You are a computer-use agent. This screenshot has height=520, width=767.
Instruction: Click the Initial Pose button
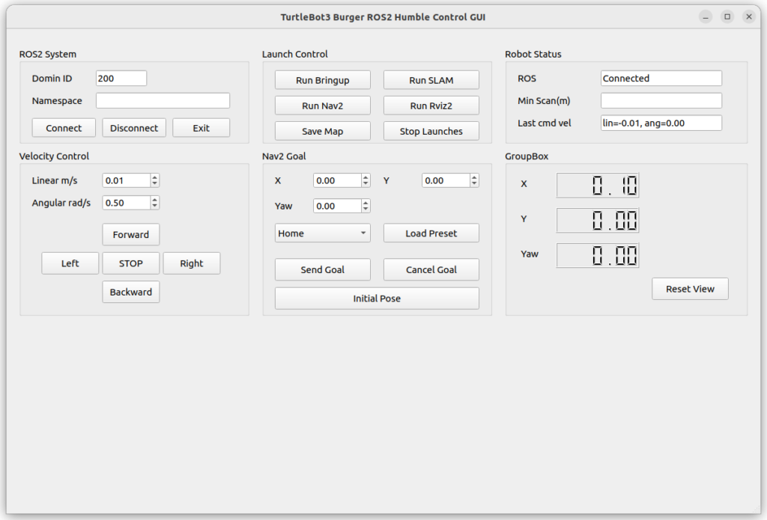coord(377,298)
